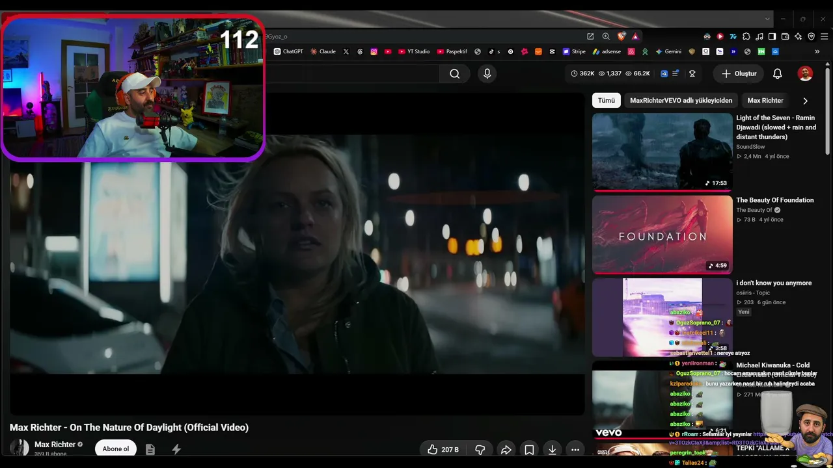Download the video via the download icon
The image size is (833, 468).
pyautogui.click(x=552, y=449)
